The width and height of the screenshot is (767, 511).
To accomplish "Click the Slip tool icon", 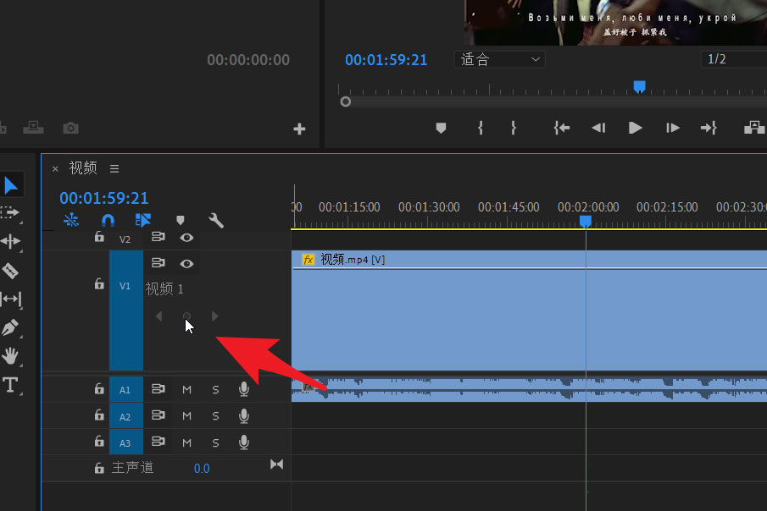I will pos(11,299).
